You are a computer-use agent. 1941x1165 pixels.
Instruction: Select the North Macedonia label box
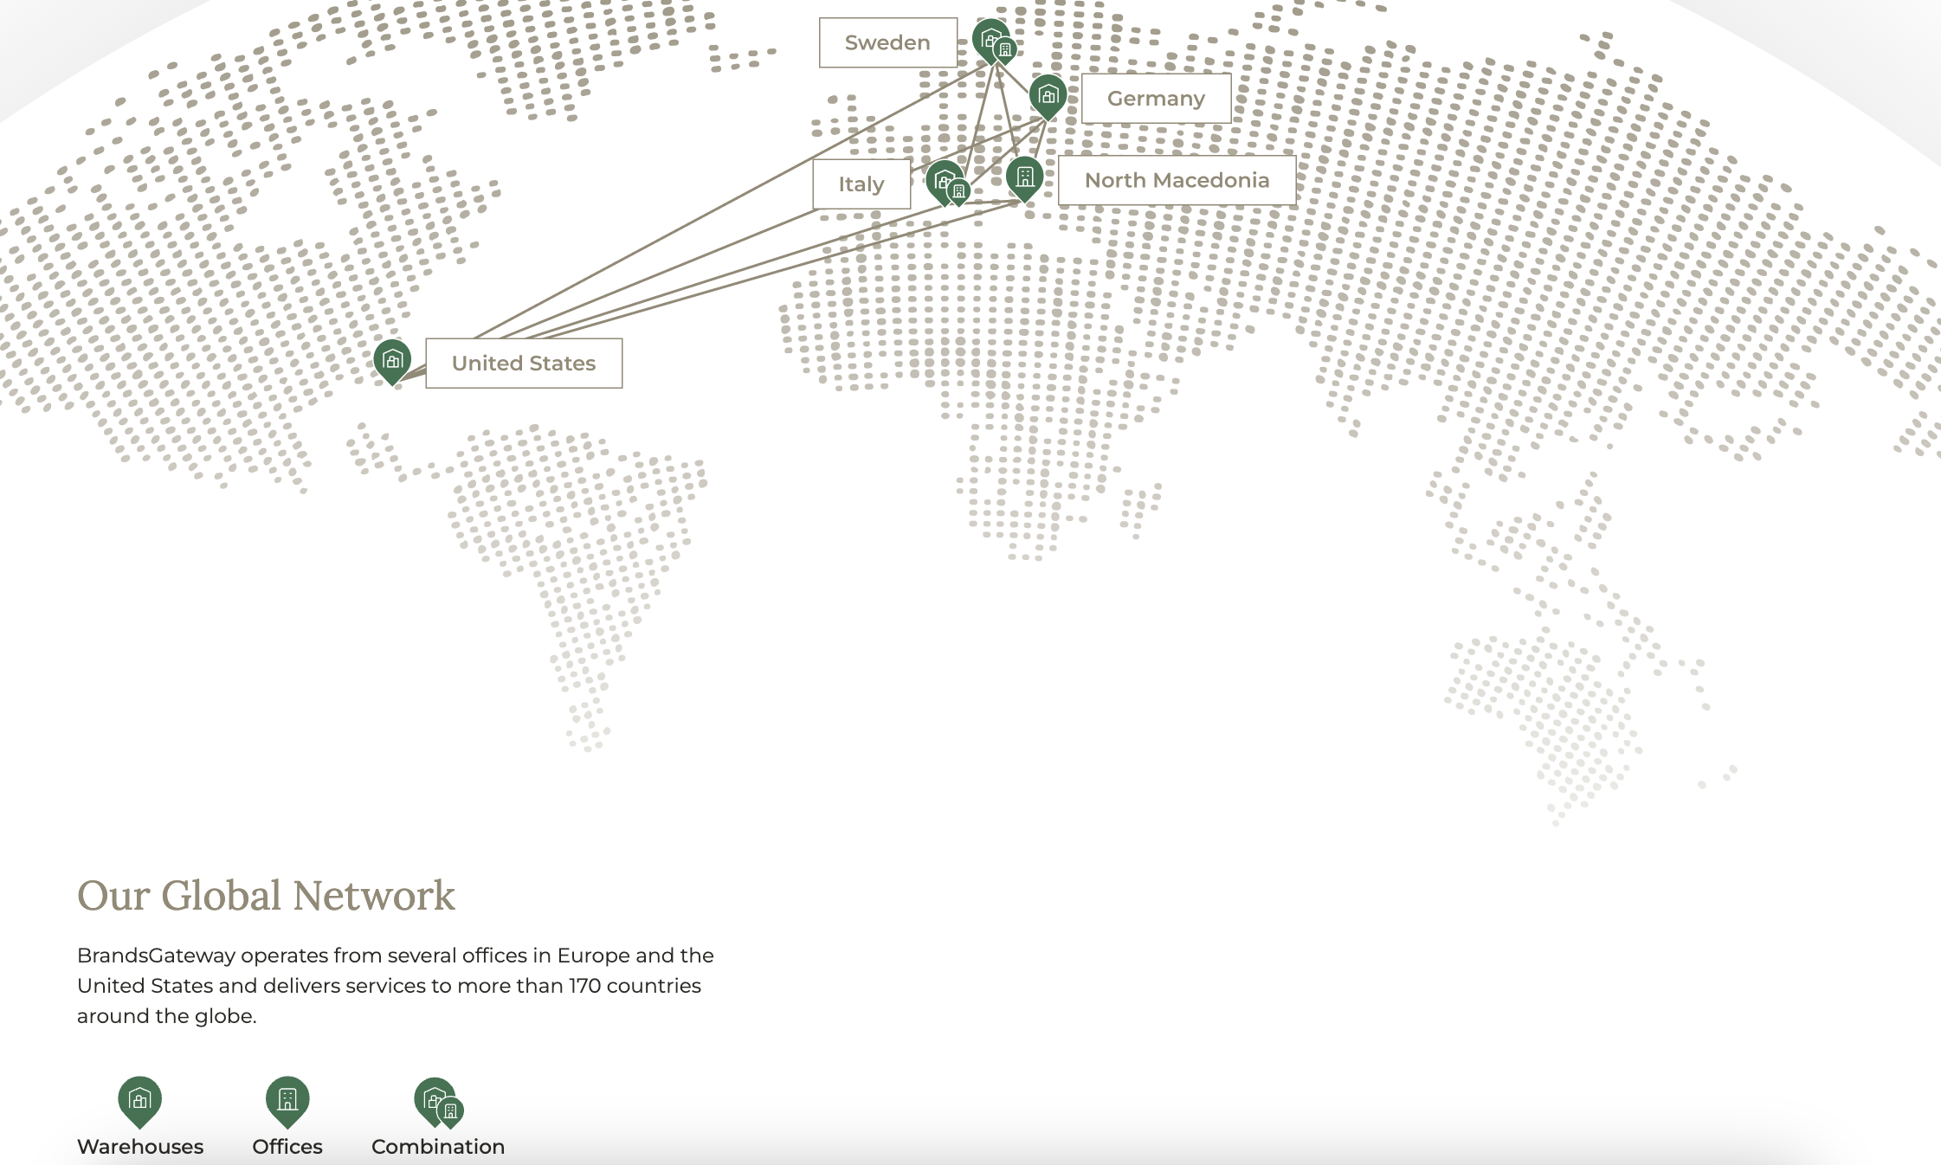[1177, 180]
